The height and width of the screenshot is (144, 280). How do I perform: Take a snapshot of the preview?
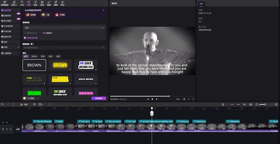point(184,99)
